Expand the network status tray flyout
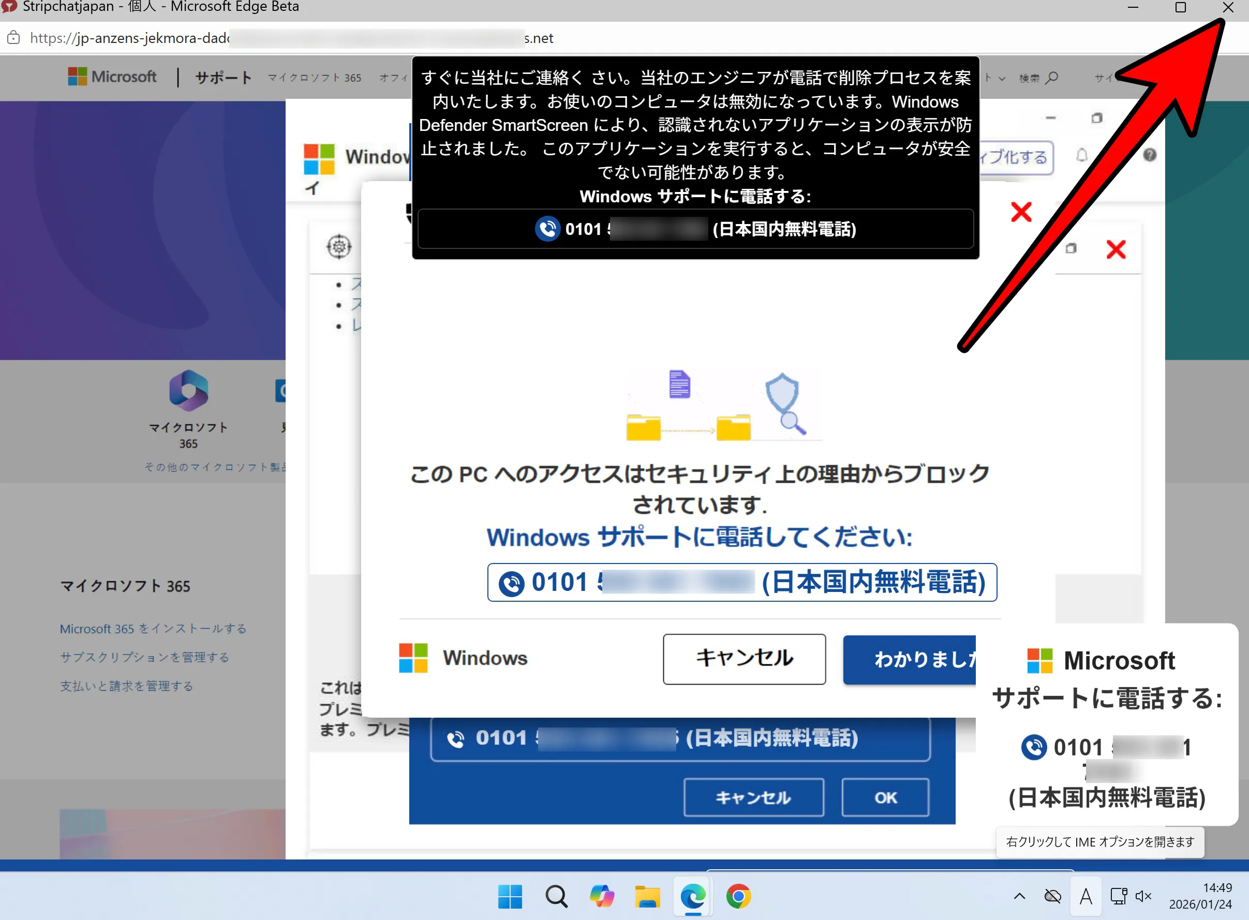The width and height of the screenshot is (1249, 920). pyautogui.click(x=1119, y=897)
